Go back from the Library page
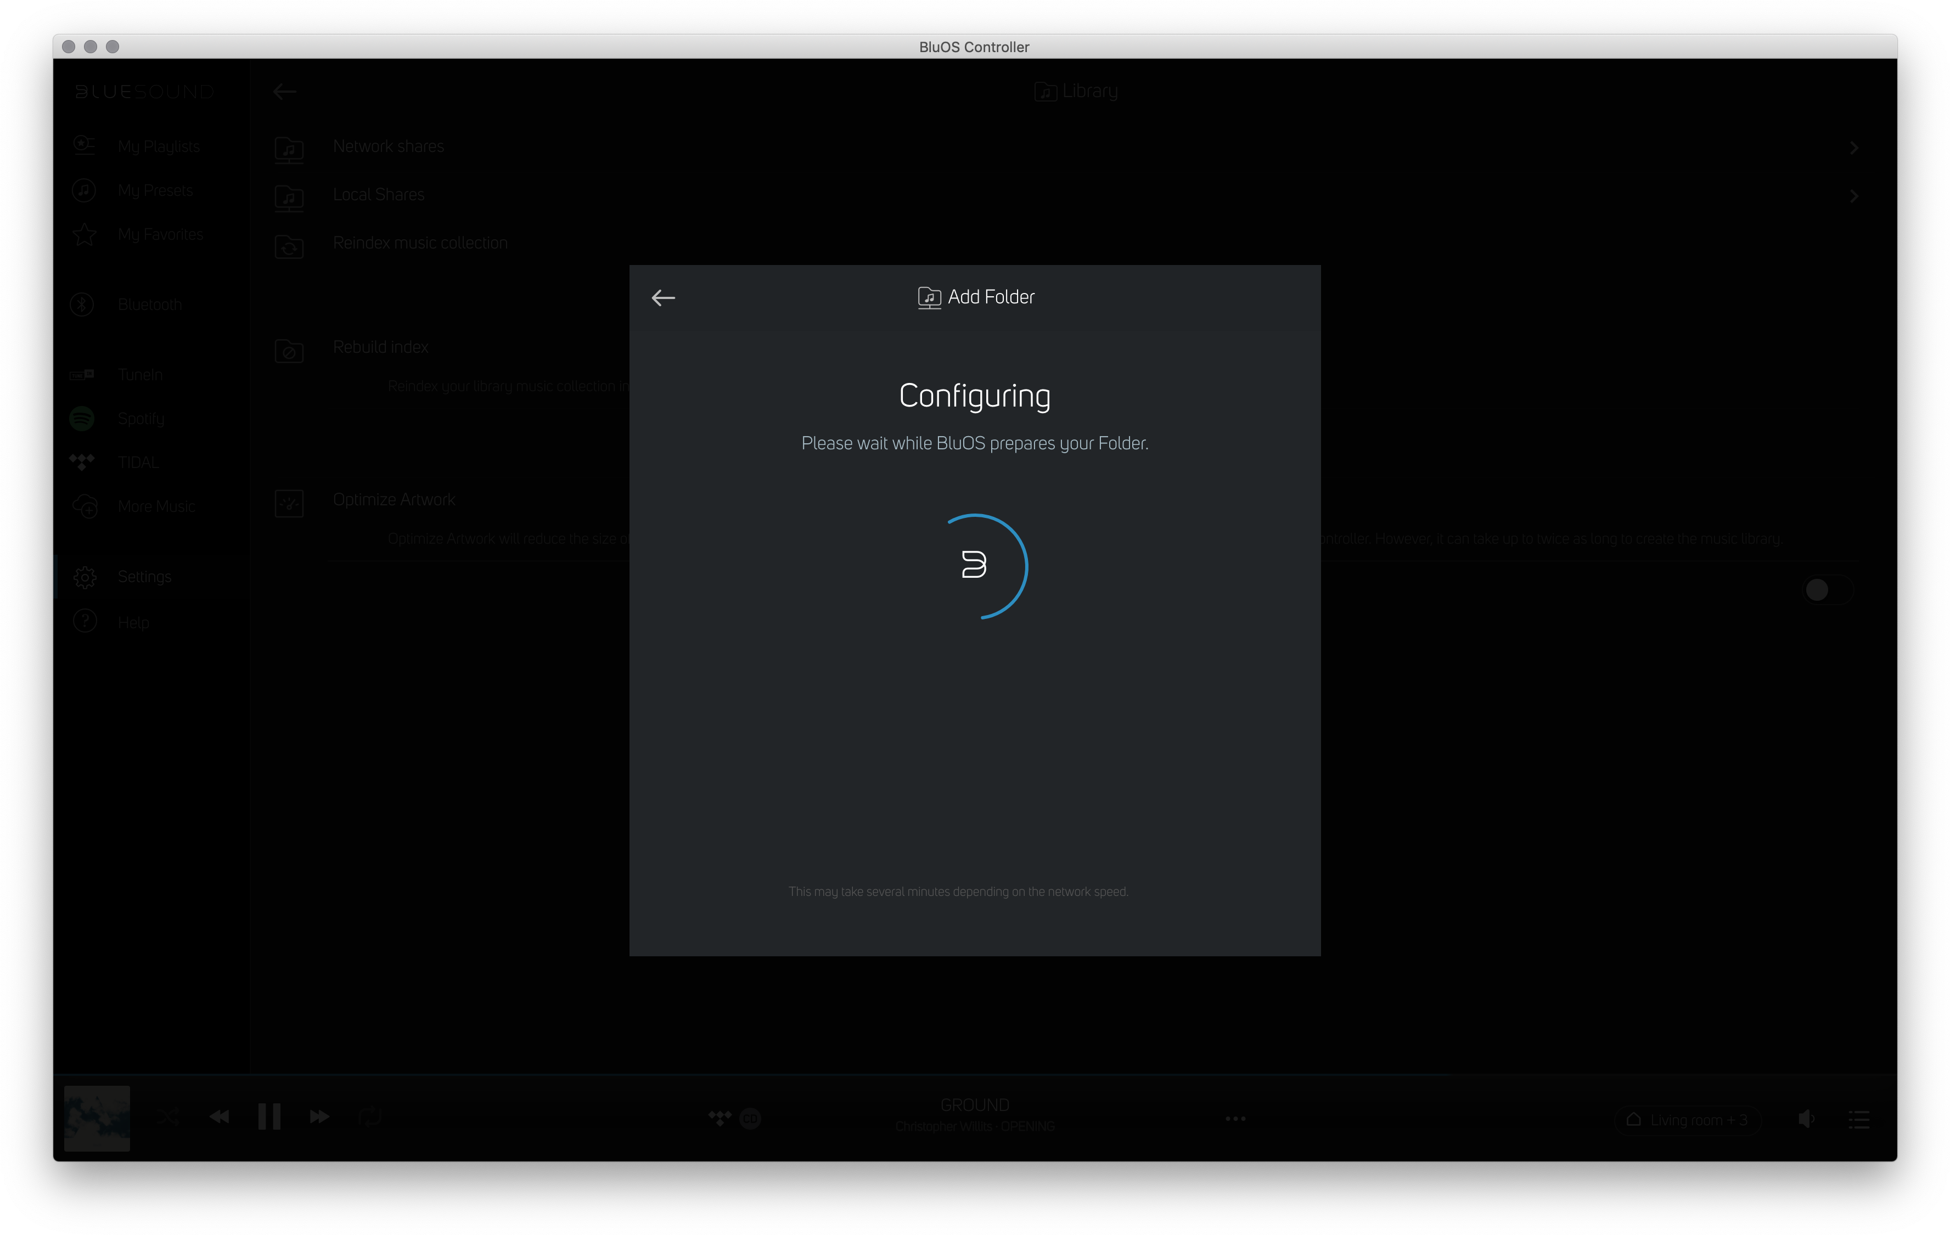The width and height of the screenshot is (1950, 1235). tap(284, 92)
